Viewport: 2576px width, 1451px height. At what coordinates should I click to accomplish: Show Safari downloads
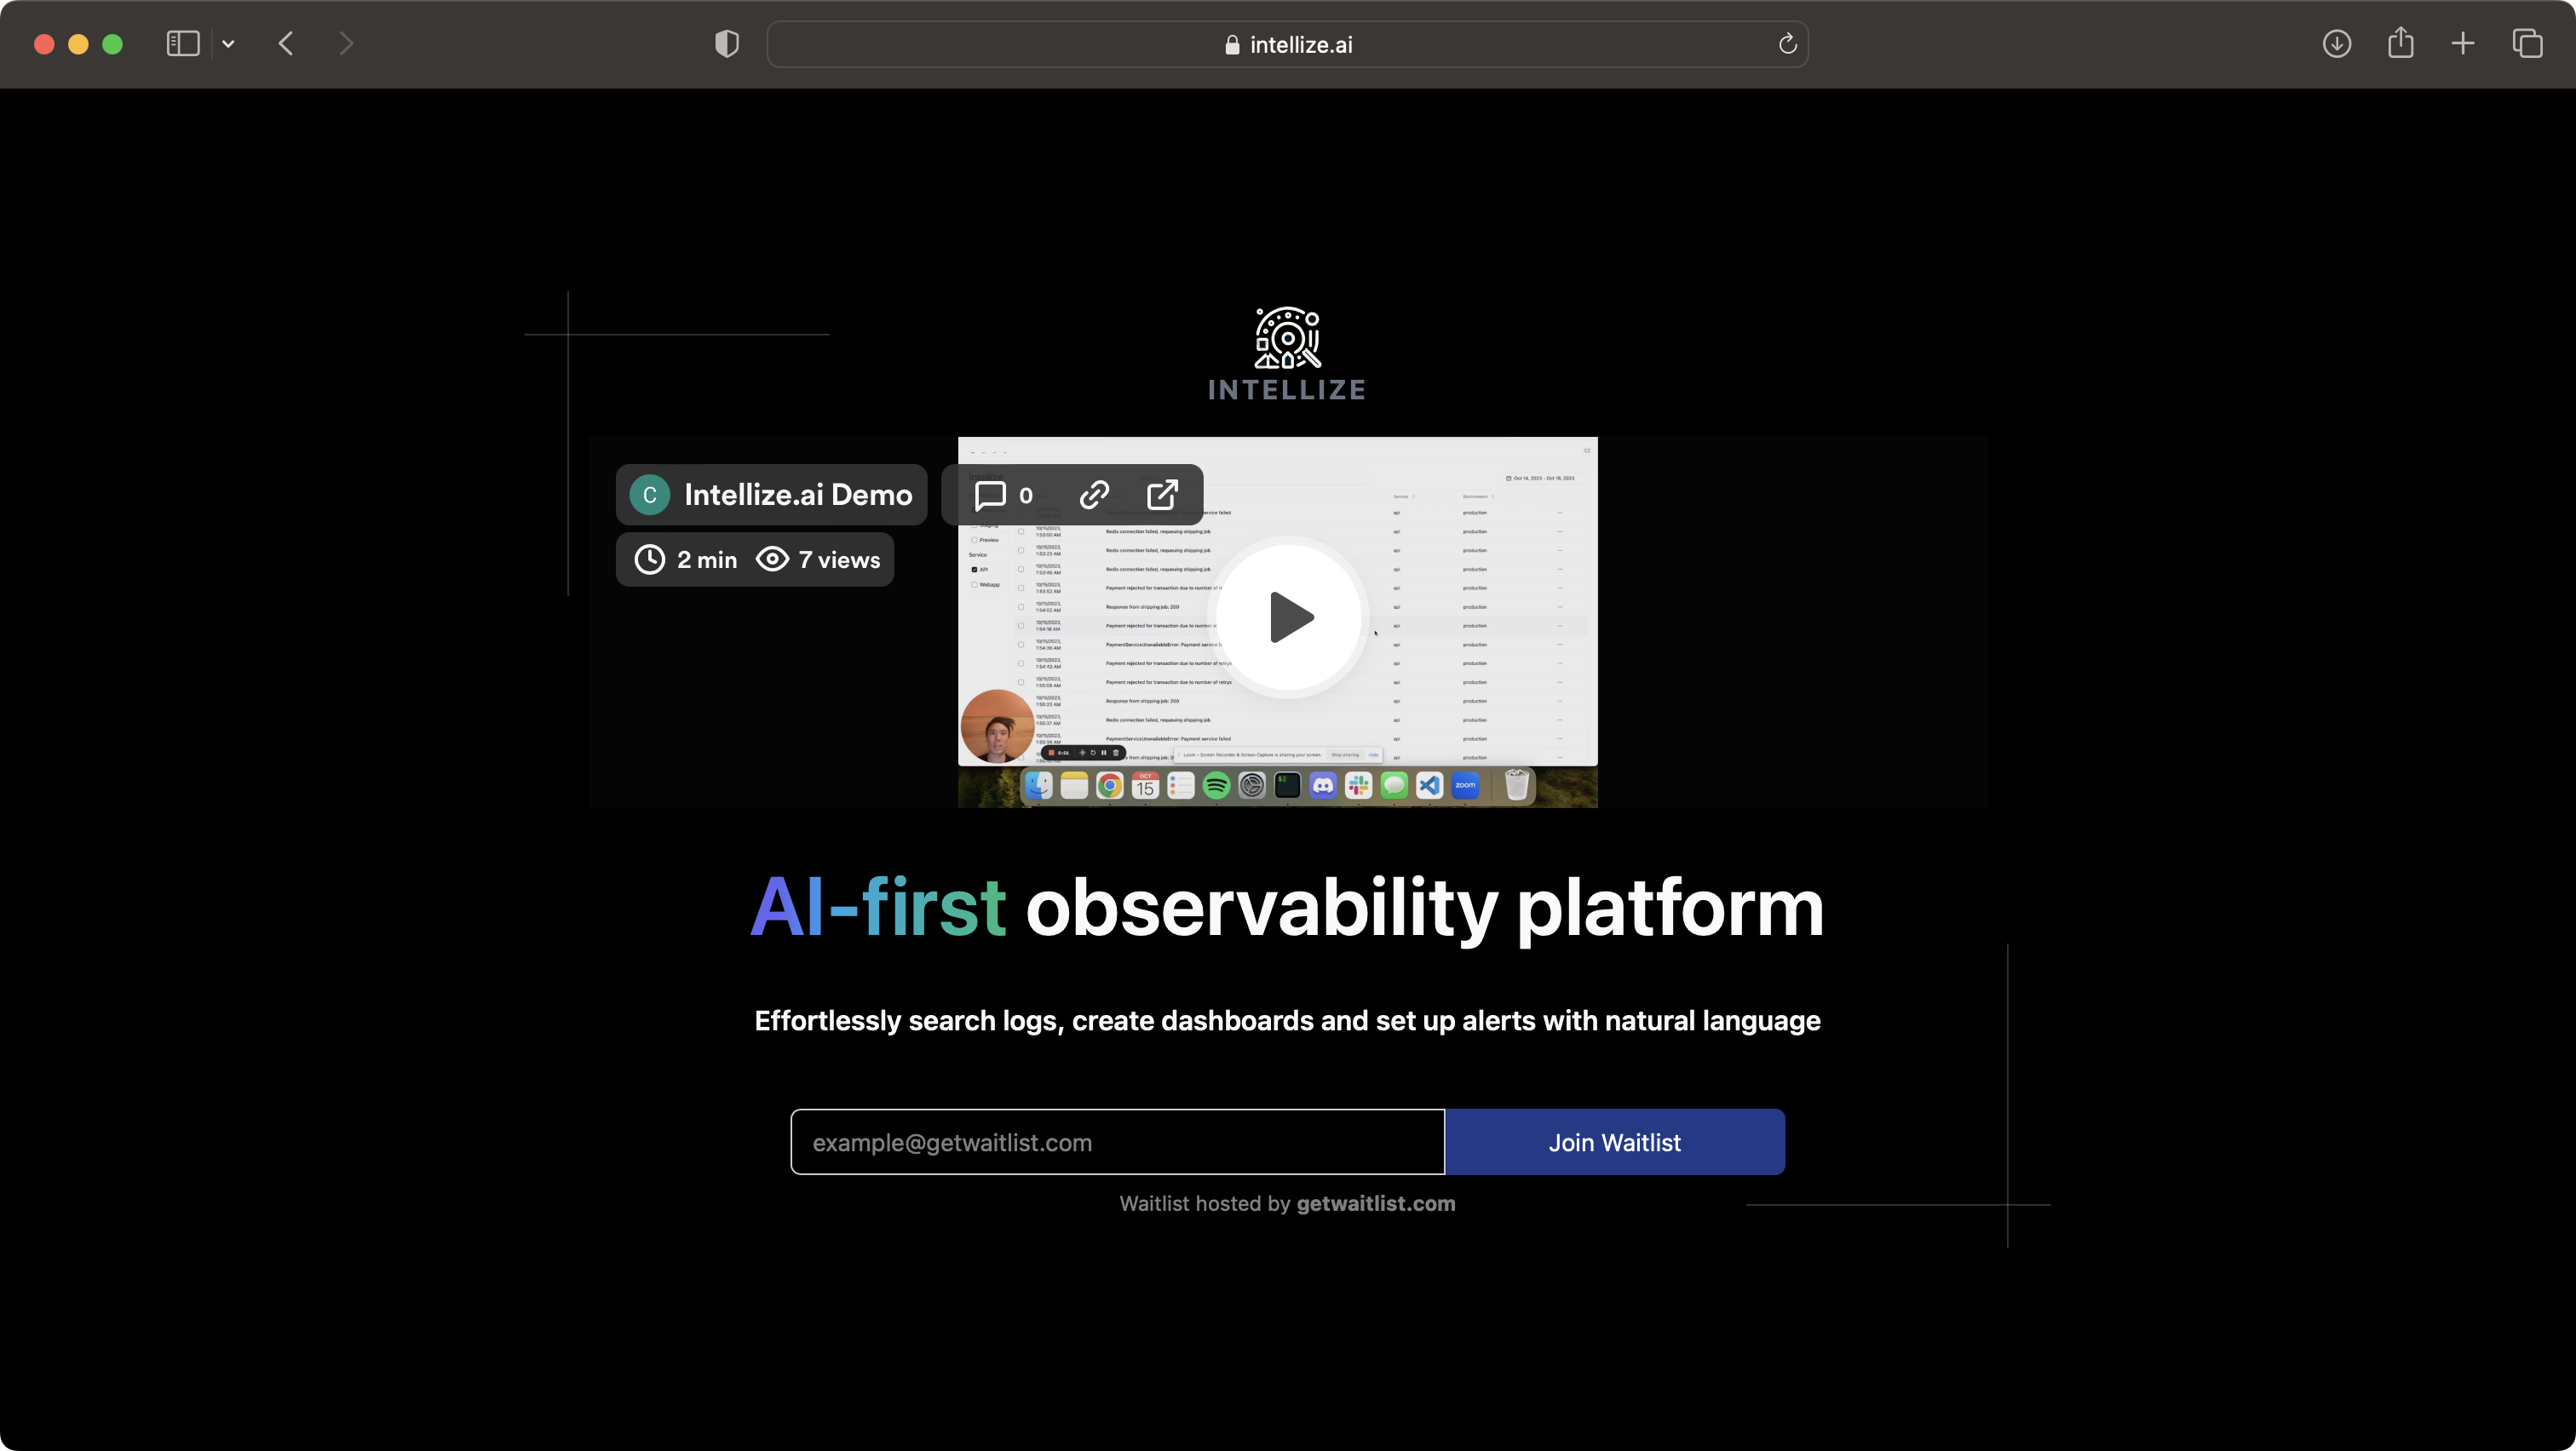pos(2337,44)
